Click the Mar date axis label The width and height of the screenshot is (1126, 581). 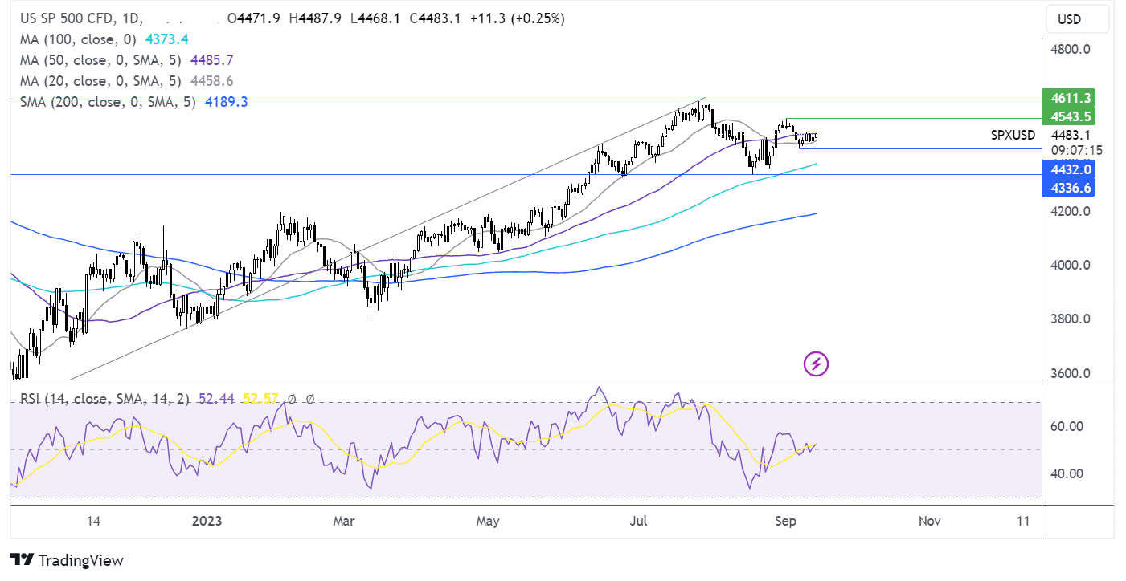(343, 521)
